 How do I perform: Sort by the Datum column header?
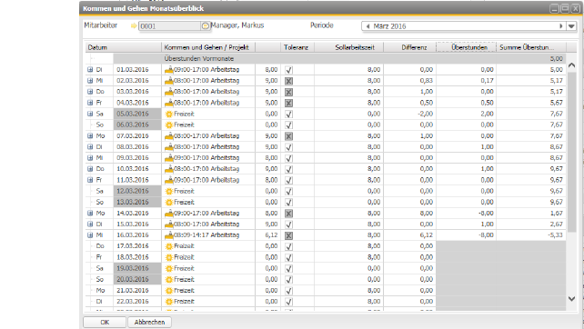pos(124,47)
